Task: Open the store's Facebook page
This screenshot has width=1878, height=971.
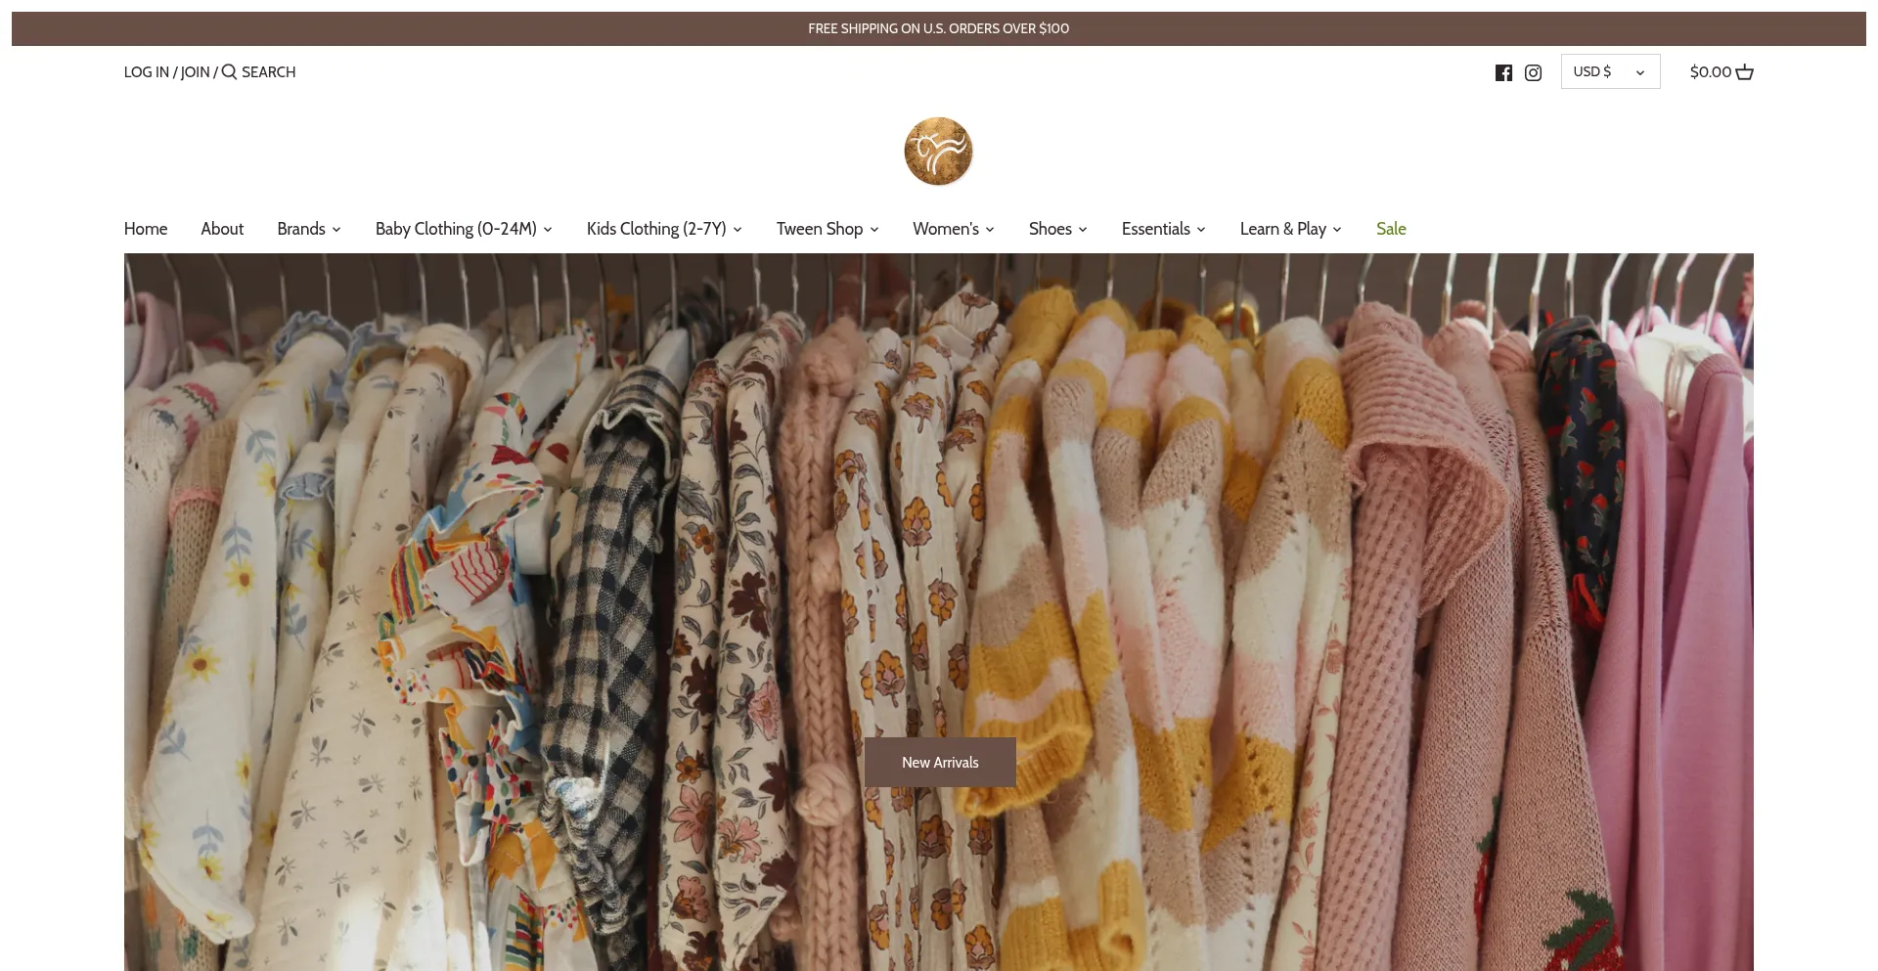Action: coord(1503,72)
